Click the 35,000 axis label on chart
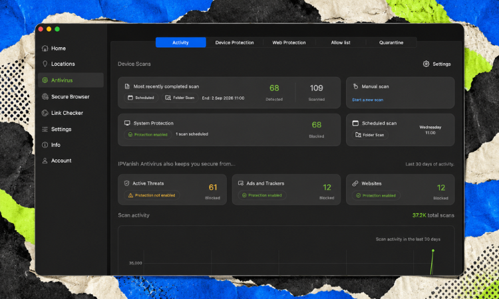499x299 pixels. pos(135,263)
